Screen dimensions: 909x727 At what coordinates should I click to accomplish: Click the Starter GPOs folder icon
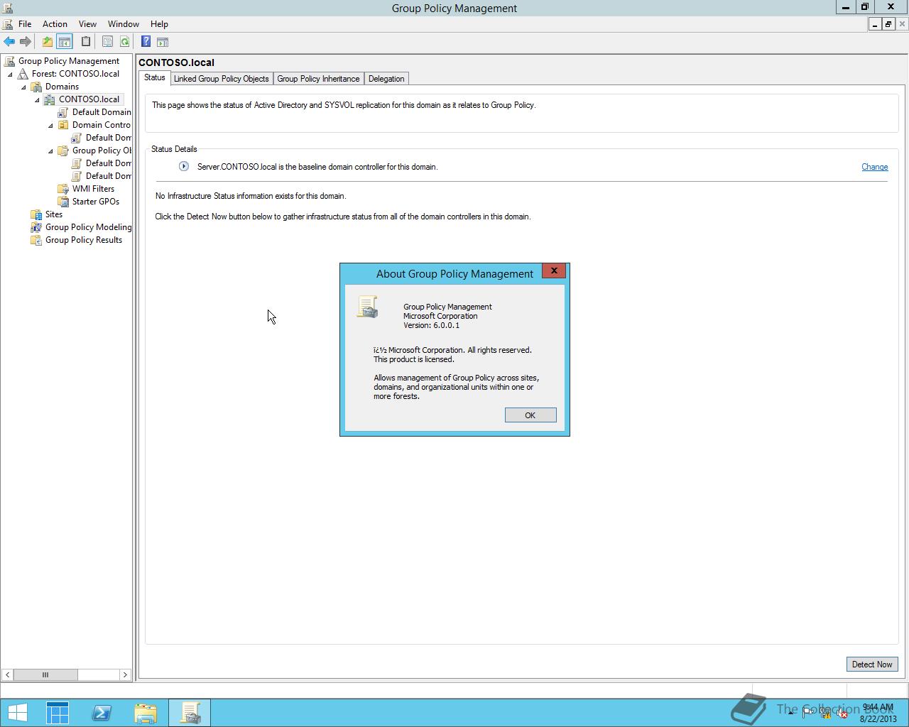tap(64, 202)
